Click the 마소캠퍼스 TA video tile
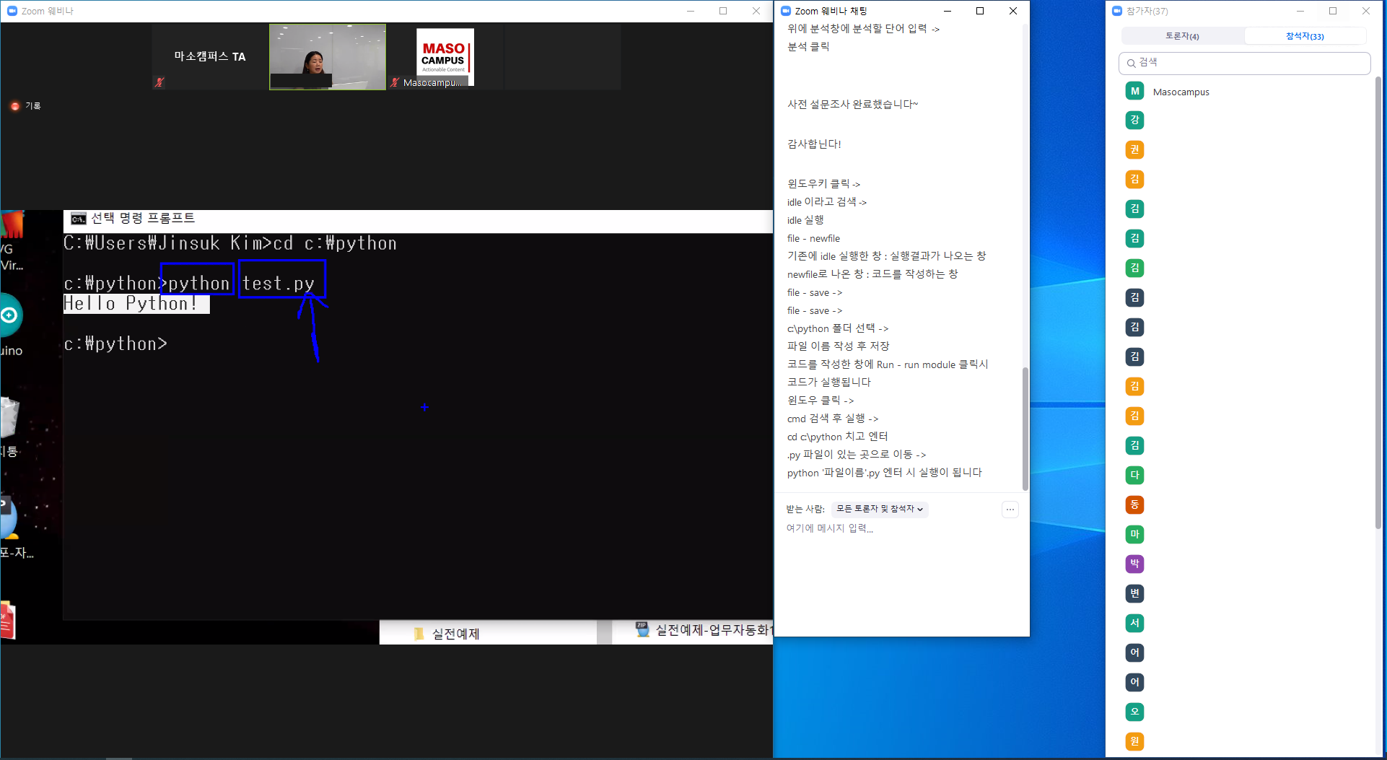 tap(210, 56)
